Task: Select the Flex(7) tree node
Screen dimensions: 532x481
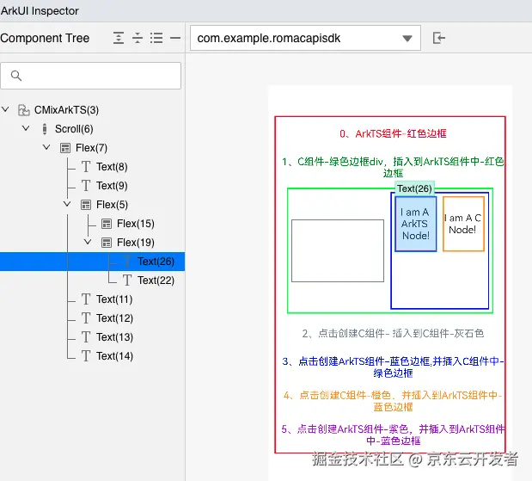Action: pyautogui.click(x=91, y=148)
